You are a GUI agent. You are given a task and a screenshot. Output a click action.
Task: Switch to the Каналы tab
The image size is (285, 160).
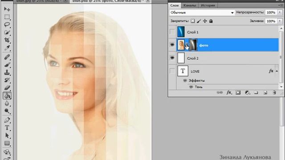189,5
